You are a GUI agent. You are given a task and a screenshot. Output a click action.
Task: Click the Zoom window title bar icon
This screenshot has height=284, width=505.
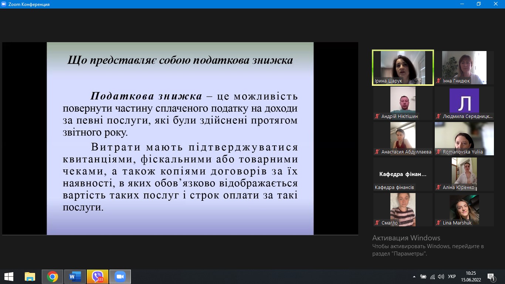pyautogui.click(x=4, y=4)
